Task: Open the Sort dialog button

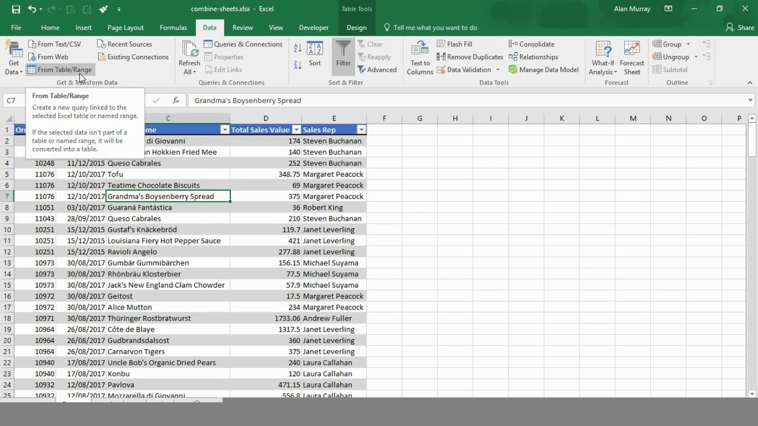Action: coord(314,54)
